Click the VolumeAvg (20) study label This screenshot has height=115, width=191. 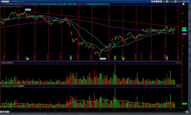pyautogui.click(x=6, y=86)
